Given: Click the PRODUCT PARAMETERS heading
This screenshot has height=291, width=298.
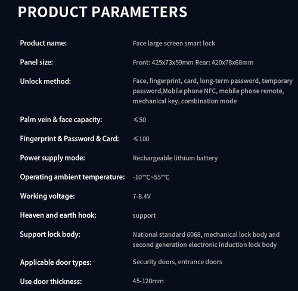Looking at the screenshot, I should (103, 12).
